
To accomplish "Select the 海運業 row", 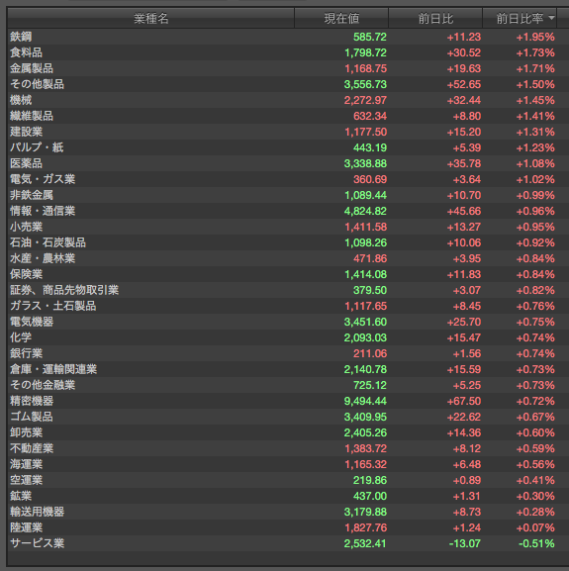I will pyautogui.click(x=288, y=465).
